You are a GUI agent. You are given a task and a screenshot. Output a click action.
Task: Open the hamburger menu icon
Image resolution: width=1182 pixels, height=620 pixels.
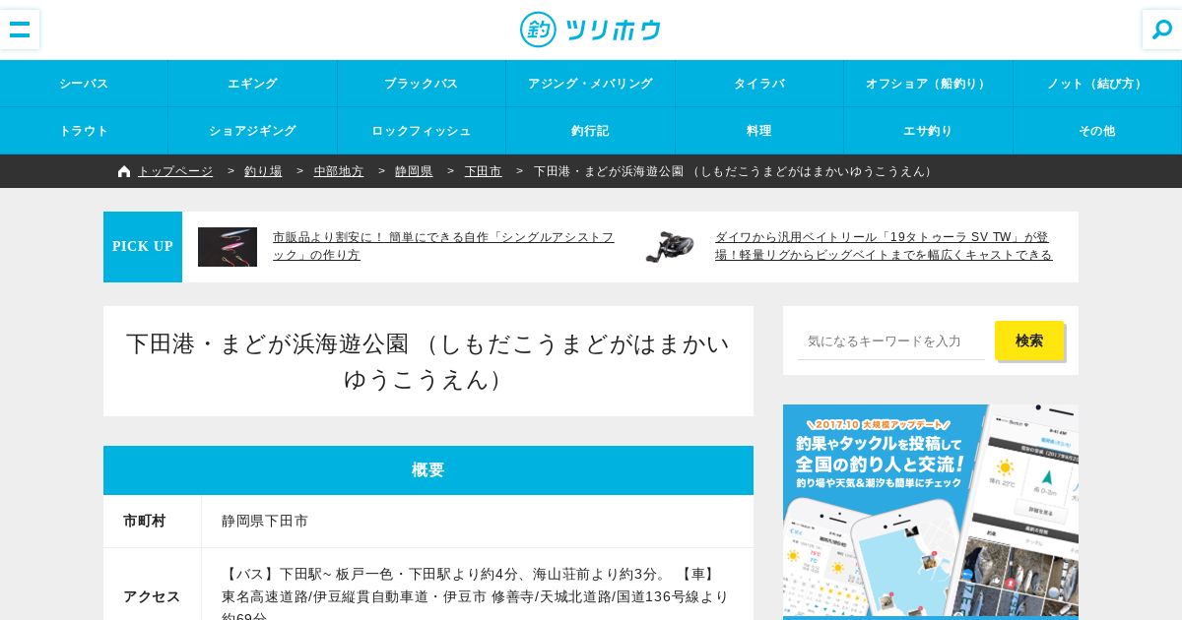[20, 30]
